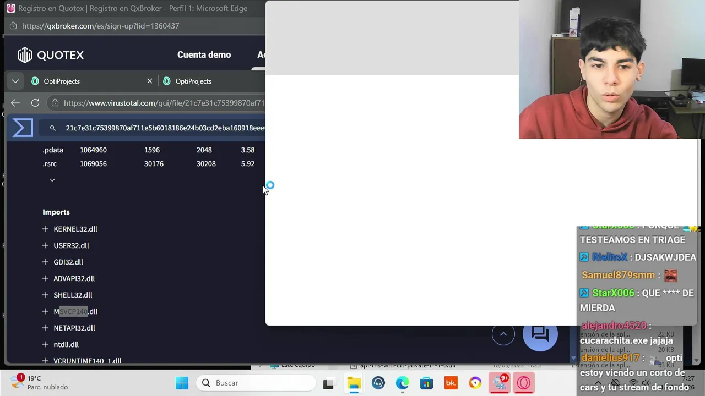Click the VirusTotal address bar URL
705x396 pixels.
click(x=164, y=103)
